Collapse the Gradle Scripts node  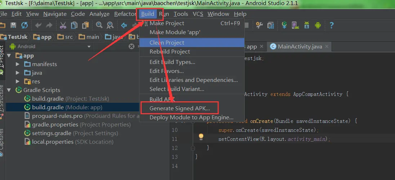pos(9,90)
